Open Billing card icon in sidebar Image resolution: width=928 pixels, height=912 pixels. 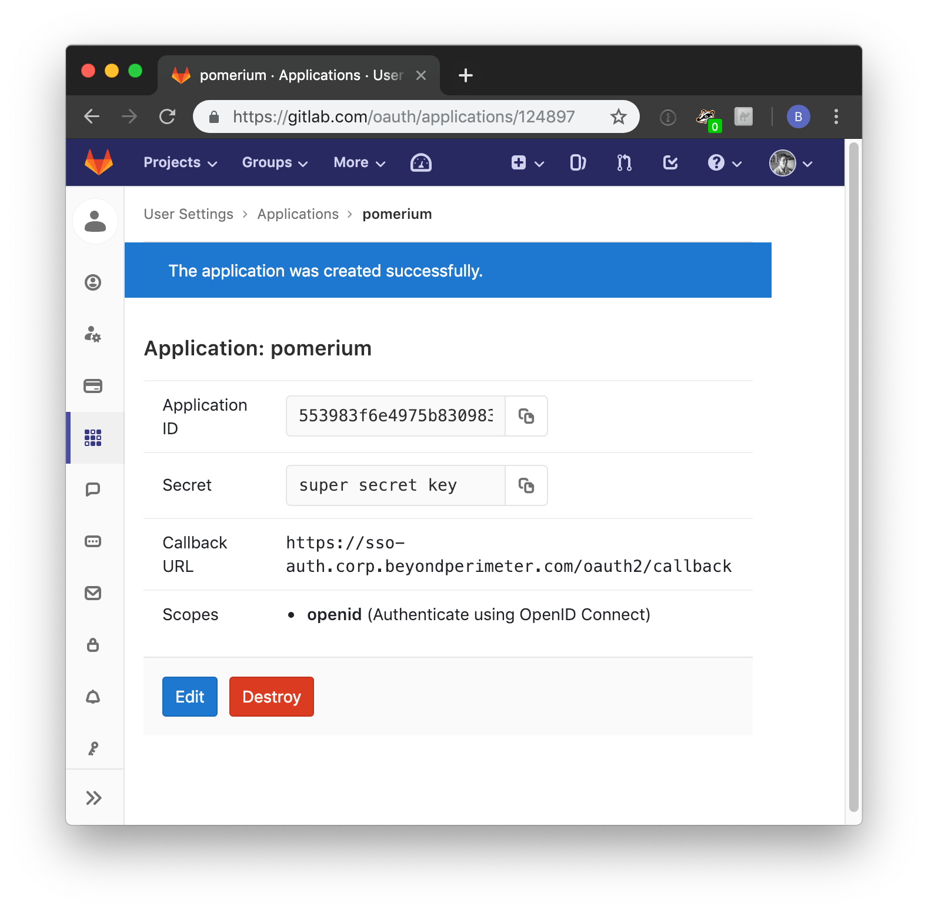[93, 386]
